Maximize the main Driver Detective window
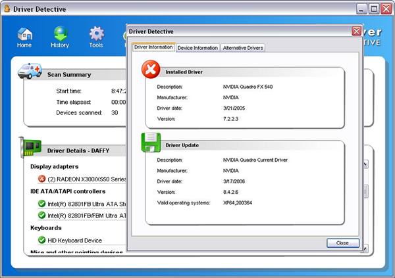This screenshot has height=278, width=395. 374,9
